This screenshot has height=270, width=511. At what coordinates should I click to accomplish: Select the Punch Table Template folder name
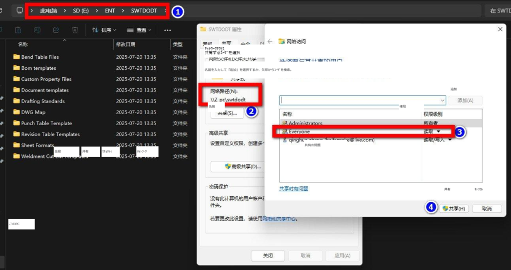pos(46,123)
